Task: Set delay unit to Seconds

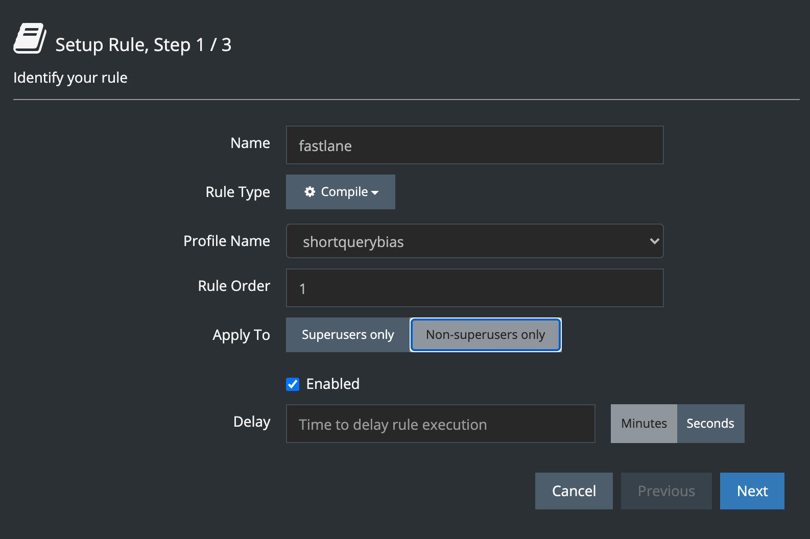Action: tap(710, 424)
